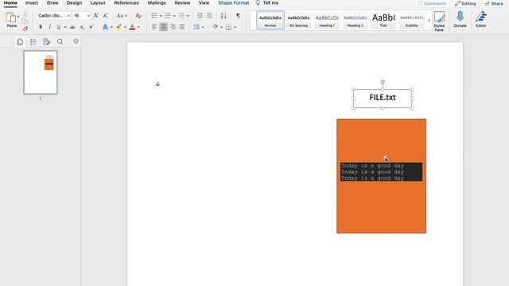The width and height of the screenshot is (509, 286).
Task: Go to the References tab
Action: pyautogui.click(x=126, y=3)
